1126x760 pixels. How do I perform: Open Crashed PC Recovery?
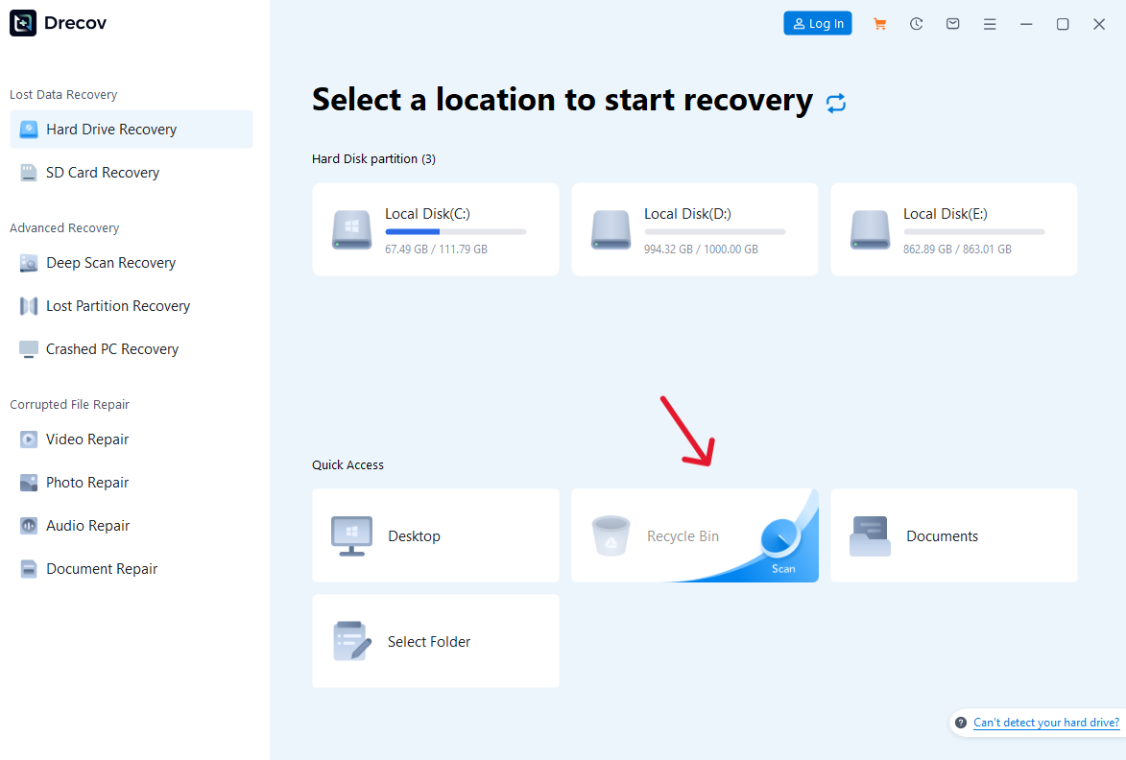(112, 348)
